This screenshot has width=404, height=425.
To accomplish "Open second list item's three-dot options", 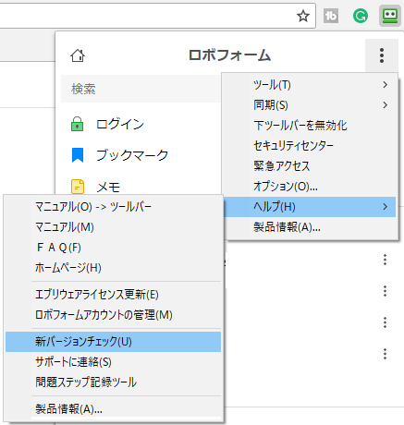I will (385, 291).
